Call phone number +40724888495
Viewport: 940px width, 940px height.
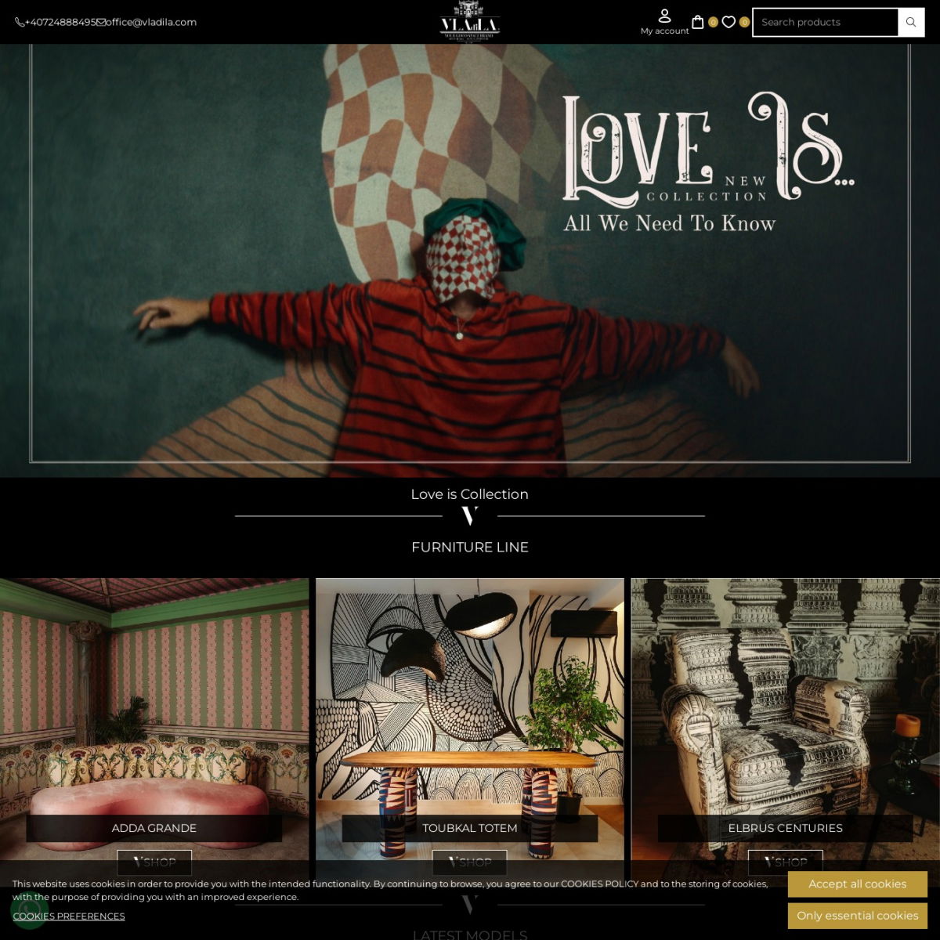tap(60, 22)
